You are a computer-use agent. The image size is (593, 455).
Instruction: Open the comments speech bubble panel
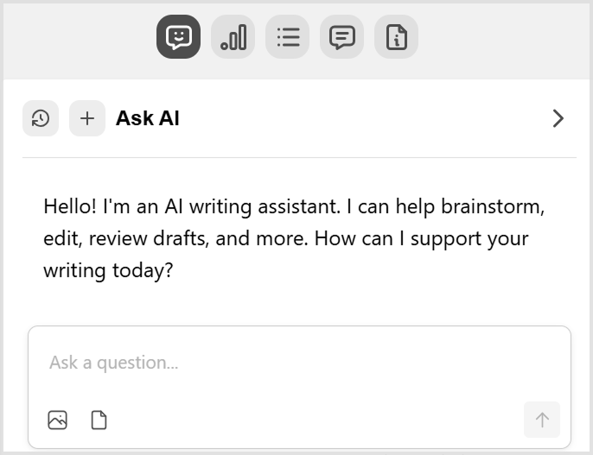coord(342,36)
